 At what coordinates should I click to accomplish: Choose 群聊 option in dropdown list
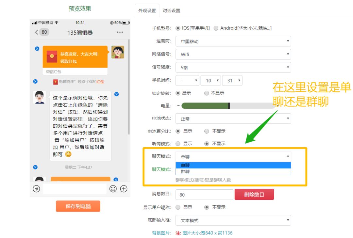[233, 171]
